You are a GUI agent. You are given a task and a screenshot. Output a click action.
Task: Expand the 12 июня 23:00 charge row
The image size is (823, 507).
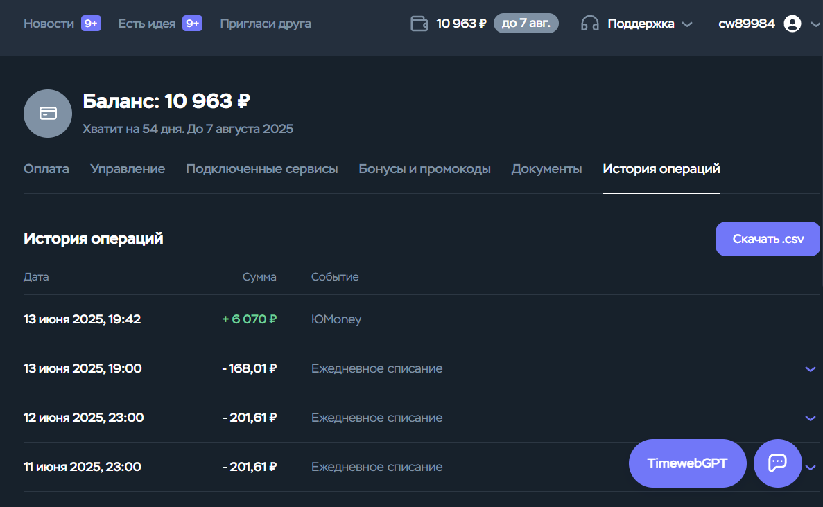[811, 418]
